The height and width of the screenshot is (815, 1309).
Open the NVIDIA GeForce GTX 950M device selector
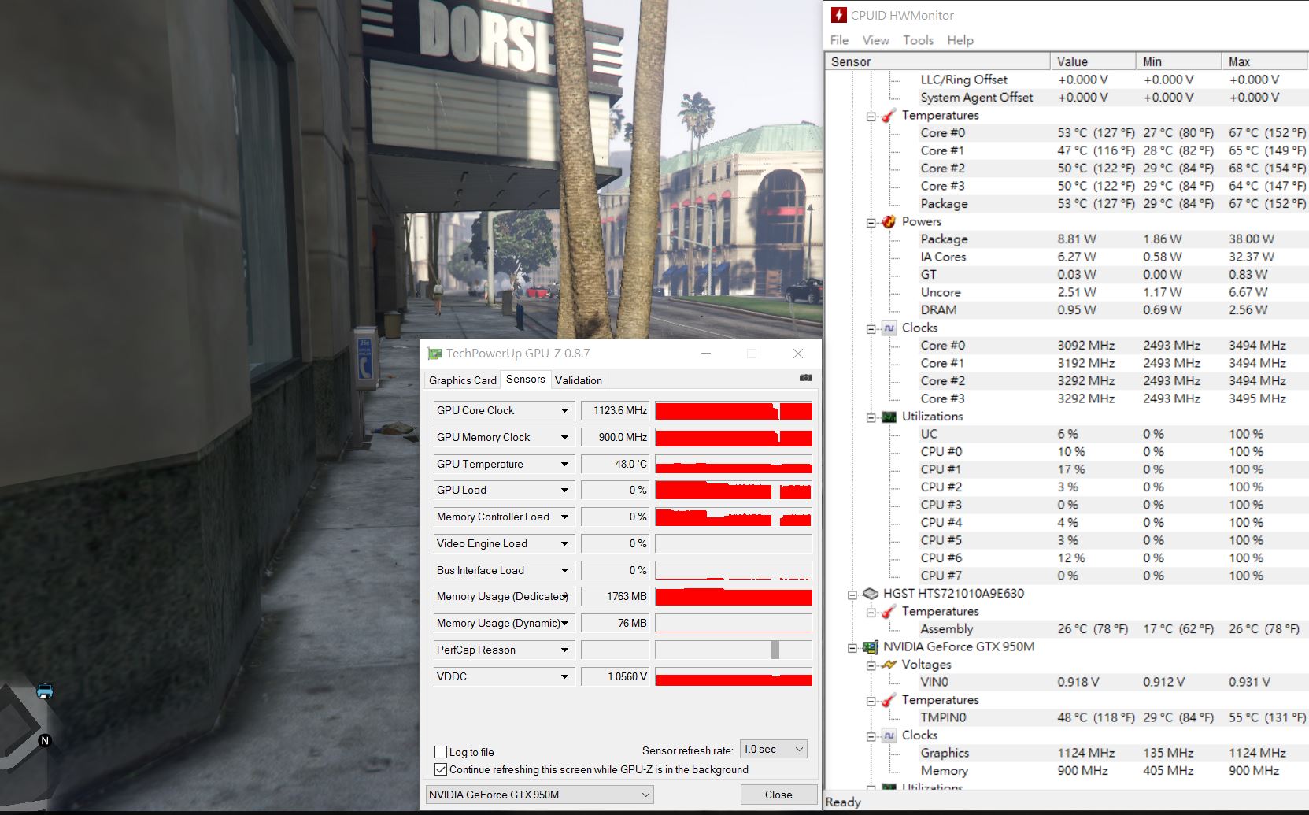click(x=539, y=795)
